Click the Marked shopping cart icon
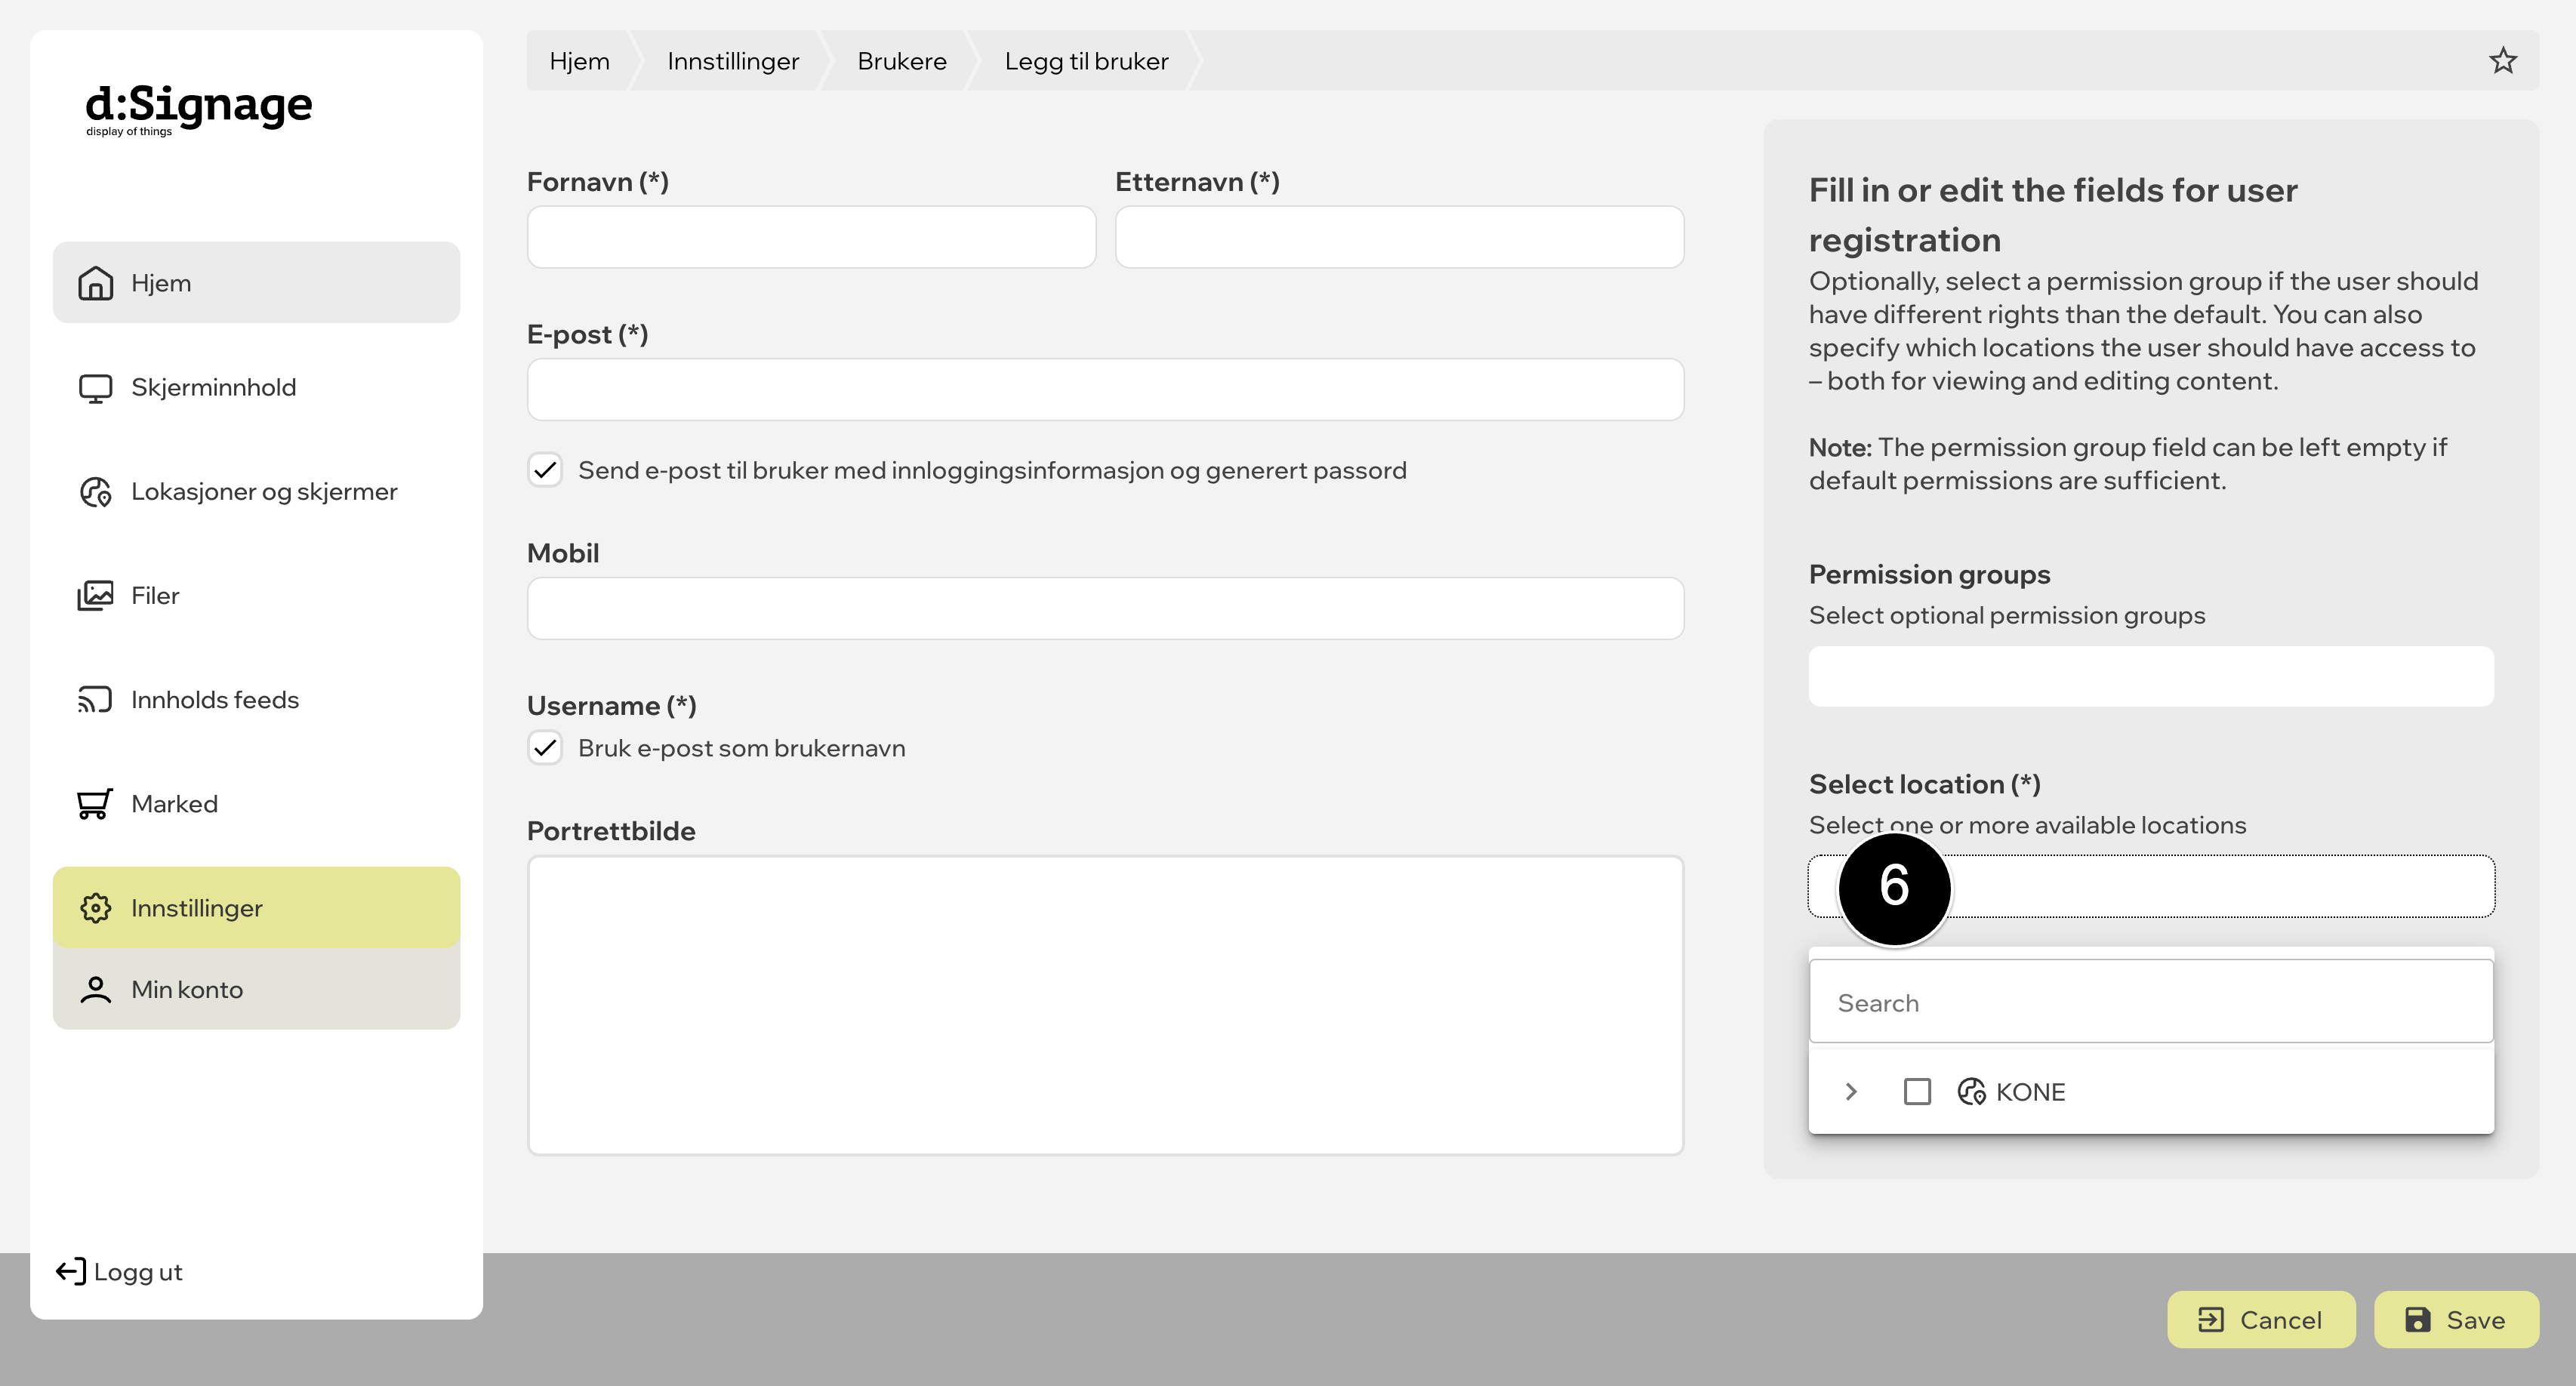 (95, 804)
